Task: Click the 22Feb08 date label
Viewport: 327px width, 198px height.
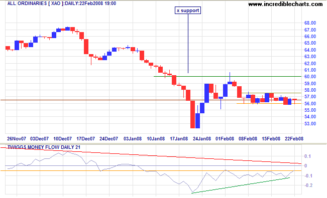Action: [294, 139]
